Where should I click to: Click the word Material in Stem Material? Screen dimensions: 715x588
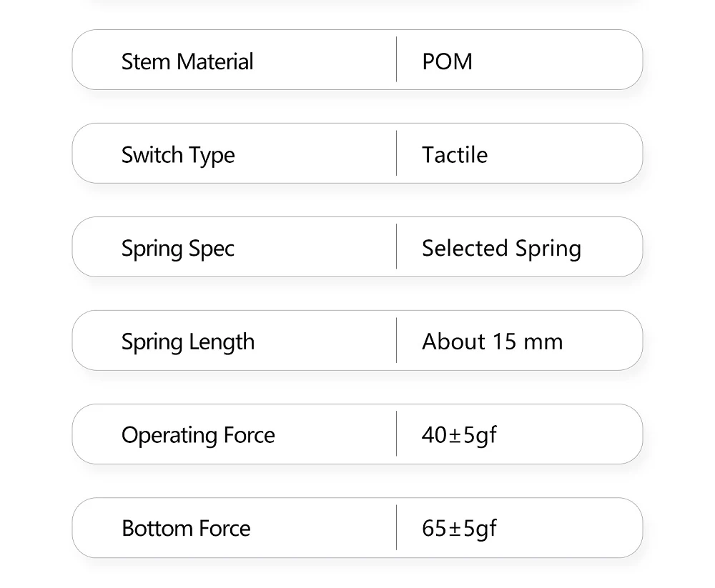click(215, 61)
